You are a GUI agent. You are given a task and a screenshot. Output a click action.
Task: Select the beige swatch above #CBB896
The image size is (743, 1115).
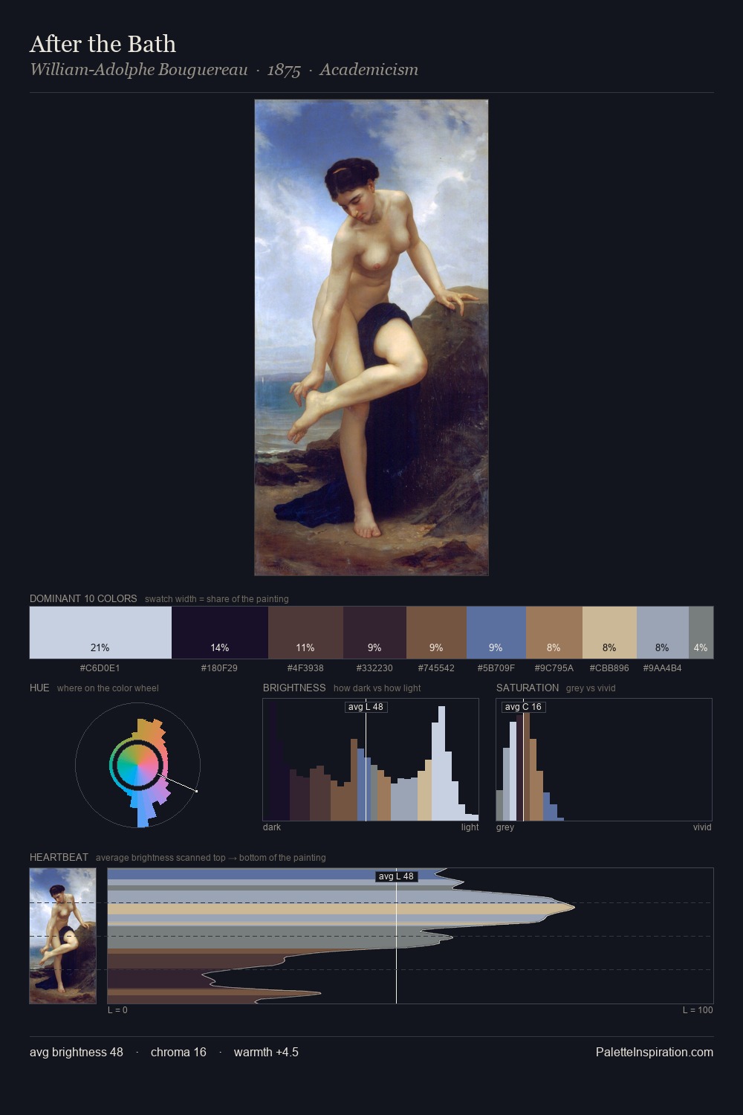pyautogui.click(x=609, y=633)
